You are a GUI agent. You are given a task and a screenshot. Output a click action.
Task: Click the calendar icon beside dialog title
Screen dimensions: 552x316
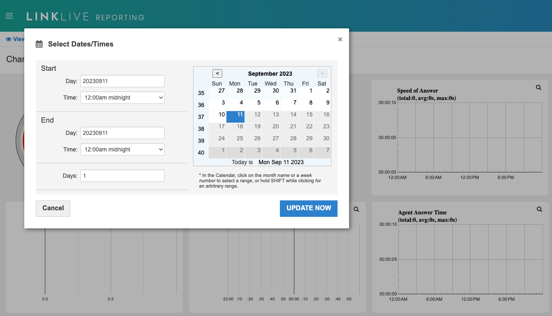pyautogui.click(x=39, y=44)
